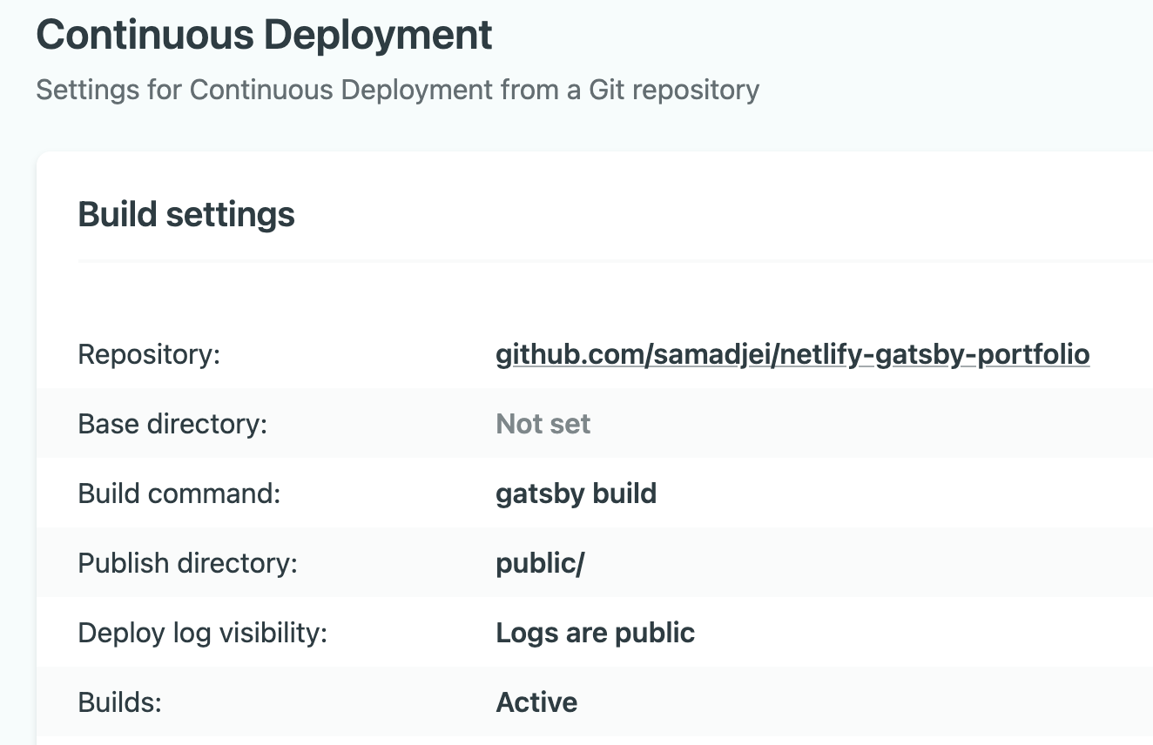Click the Continuous Deployment page heading
The image size is (1153, 745).
coord(264,36)
